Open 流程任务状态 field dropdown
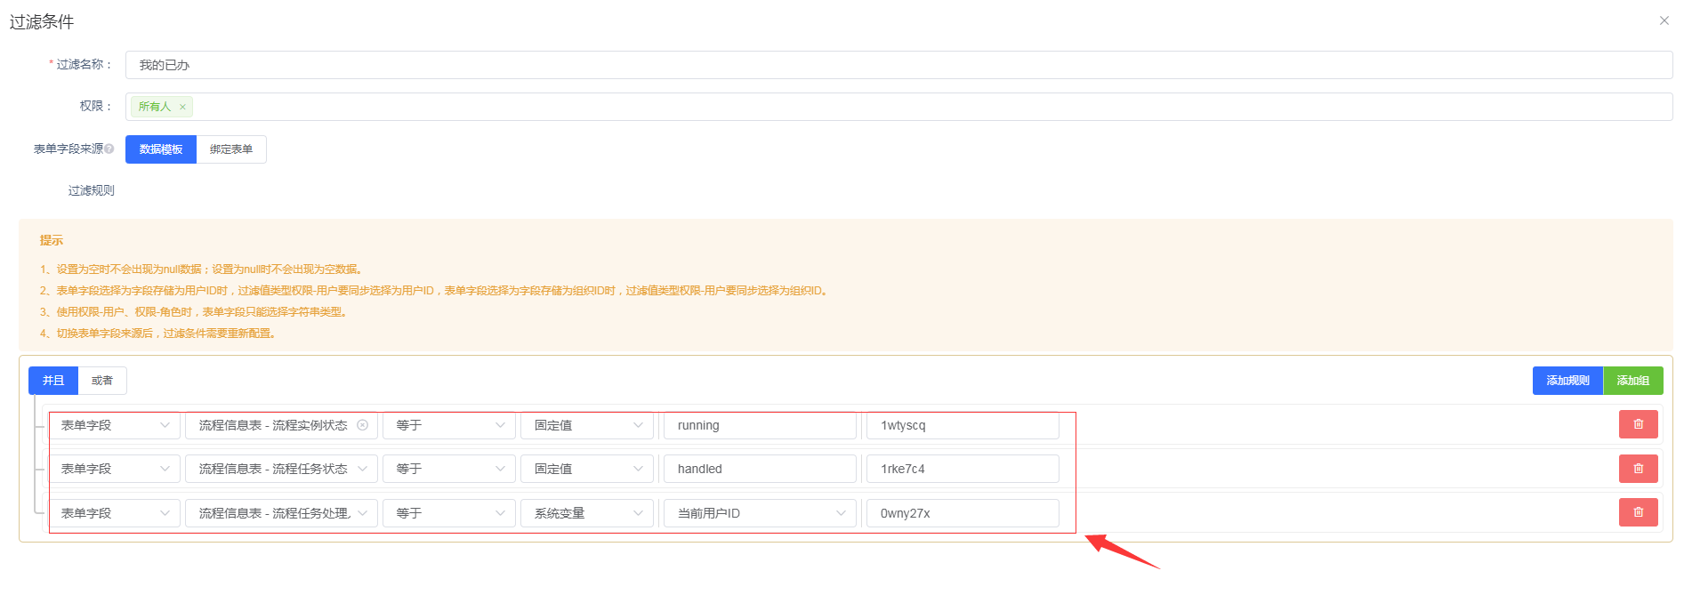The image size is (1684, 595). (281, 469)
